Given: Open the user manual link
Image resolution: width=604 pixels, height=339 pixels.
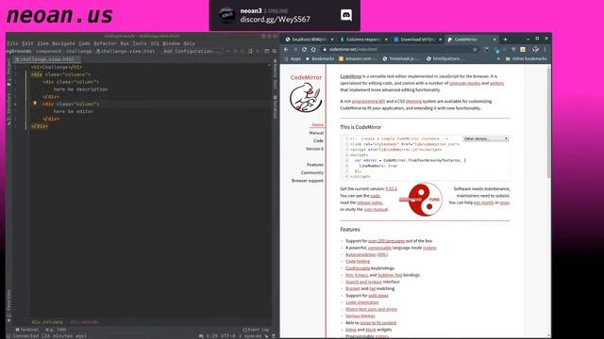Looking at the screenshot, I should point(376,209).
